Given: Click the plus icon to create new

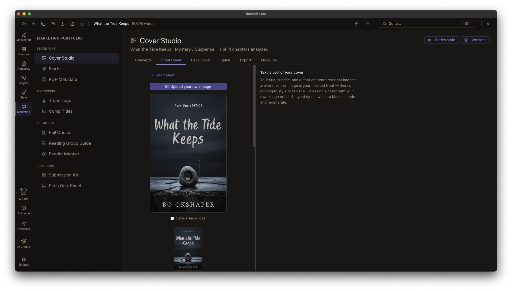Looking at the screenshot, I should pyautogui.click(x=34, y=24).
